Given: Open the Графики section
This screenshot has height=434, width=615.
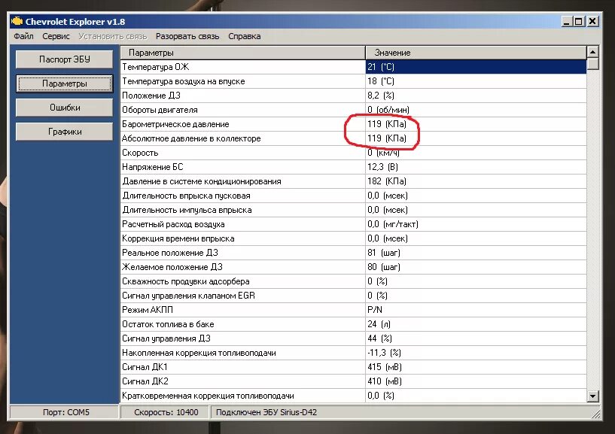Looking at the screenshot, I should (64, 132).
